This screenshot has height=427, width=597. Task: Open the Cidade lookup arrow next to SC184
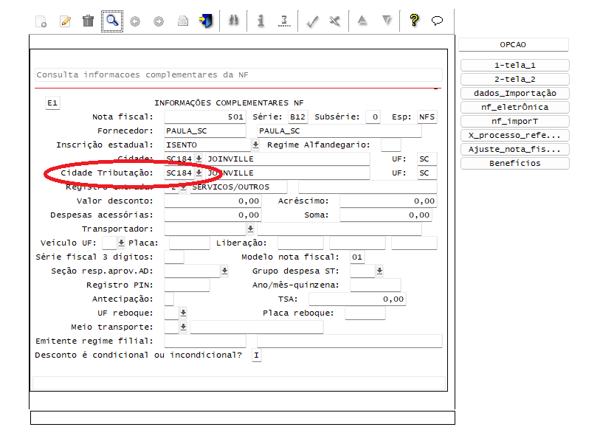coord(199,159)
